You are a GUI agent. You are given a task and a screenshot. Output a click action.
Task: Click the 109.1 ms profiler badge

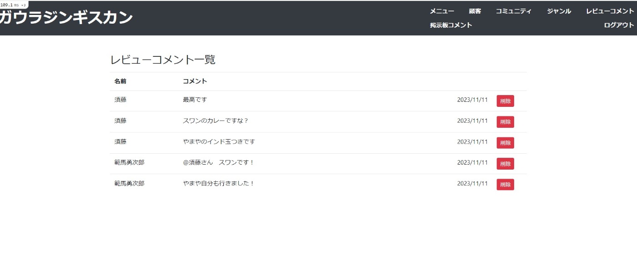pos(14,5)
